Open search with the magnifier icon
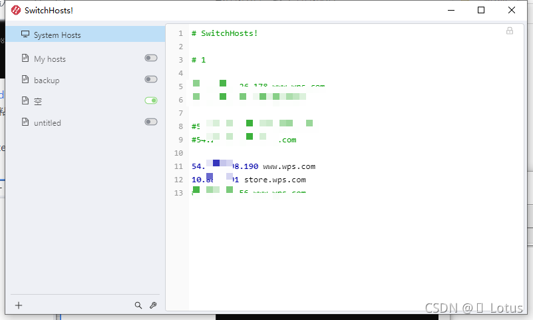Screen dimensions: 533x320 (138, 305)
